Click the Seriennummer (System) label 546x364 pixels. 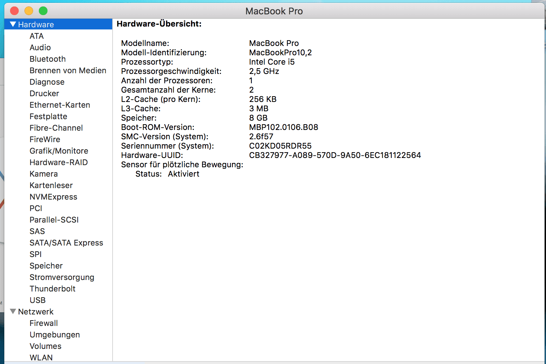(167, 146)
